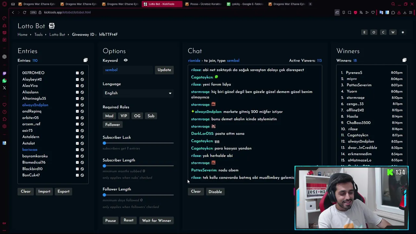This screenshot has height=234, width=416.
Task: Adjust the Subscriber Luck slider handle
Action: tap(104, 143)
